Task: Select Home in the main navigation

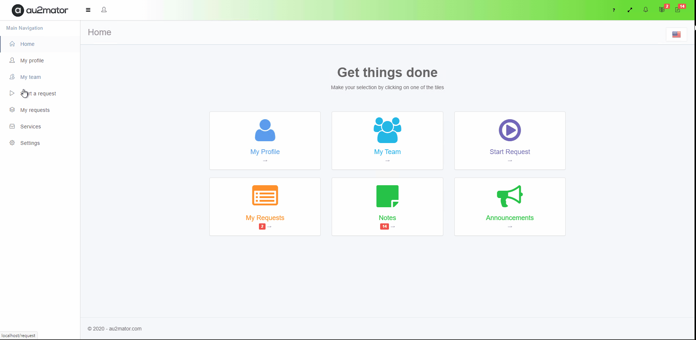Action: pos(27,44)
